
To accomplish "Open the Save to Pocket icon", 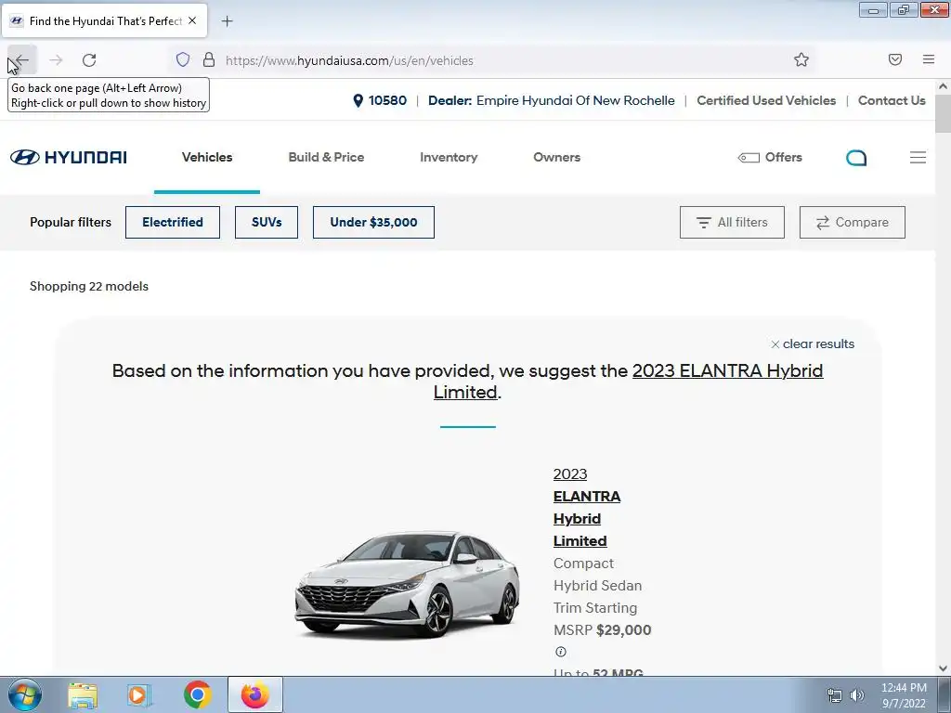I will [x=895, y=59].
